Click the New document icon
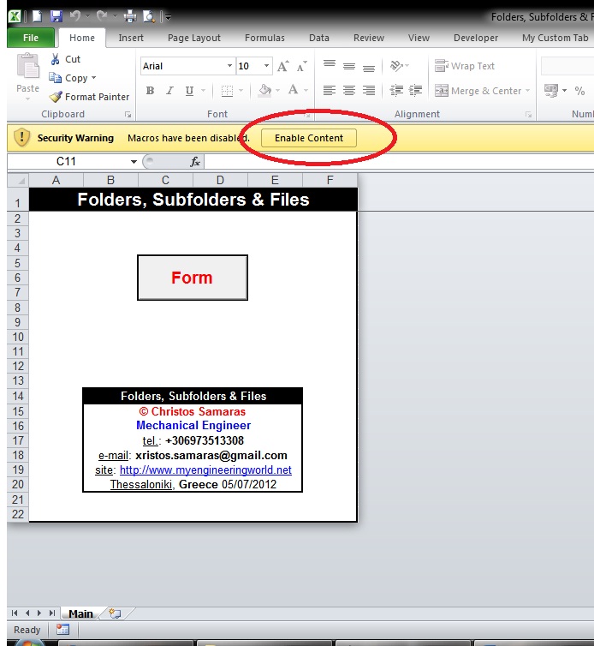Image resolution: width=594 pixels, height=646 pixels. tap(37, 16)
